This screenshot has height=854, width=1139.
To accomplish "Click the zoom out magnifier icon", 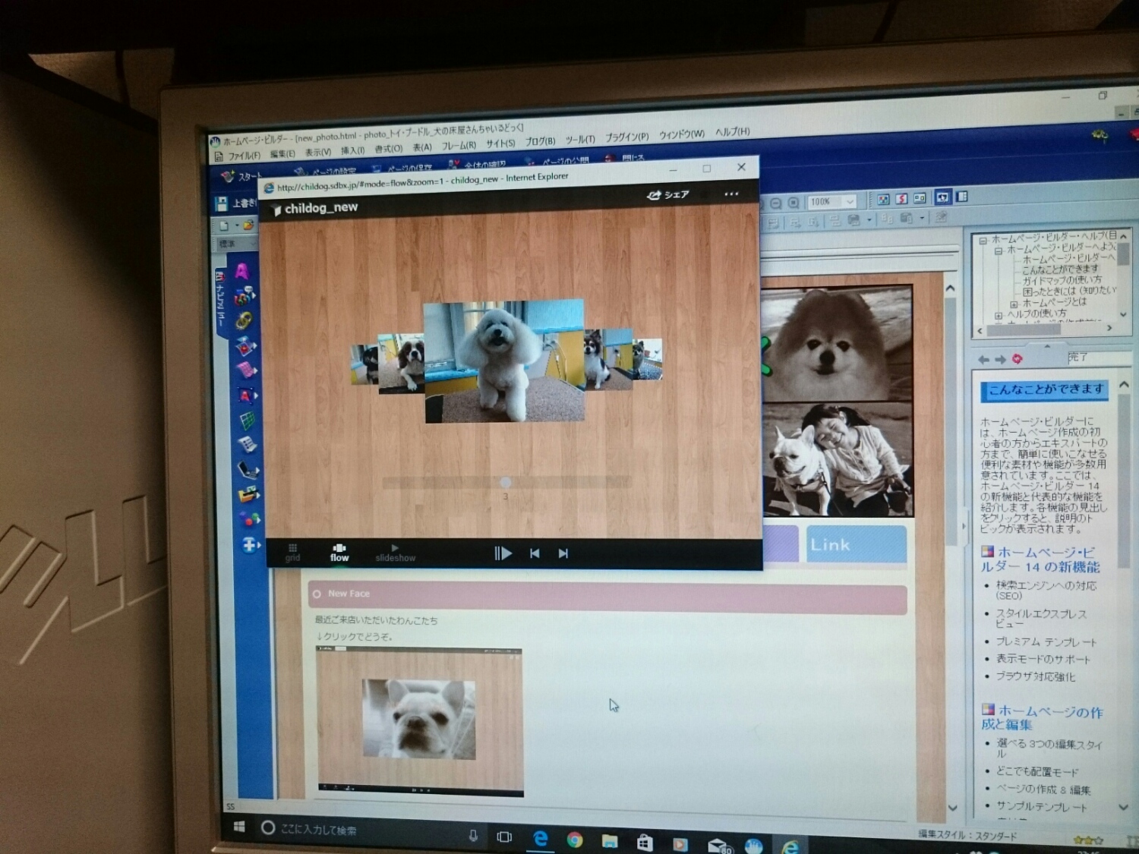I will (776, 203).
